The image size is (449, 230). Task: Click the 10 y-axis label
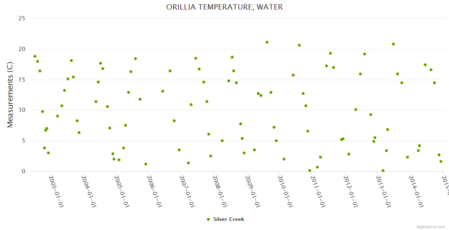22,110
